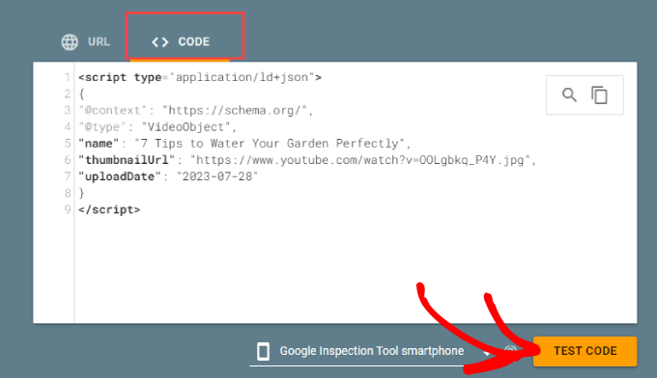Copy the code with the copy icon
This screenshot has width=657, height=378.
[599, 94]
